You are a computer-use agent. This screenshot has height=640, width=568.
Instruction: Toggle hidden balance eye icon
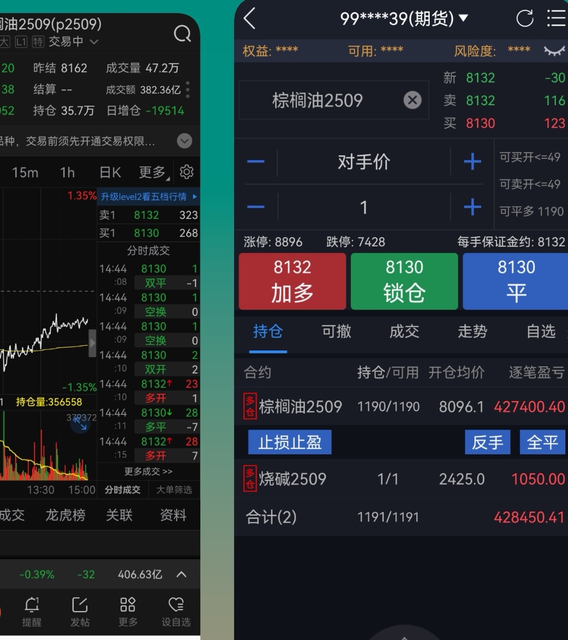[554, 51]
